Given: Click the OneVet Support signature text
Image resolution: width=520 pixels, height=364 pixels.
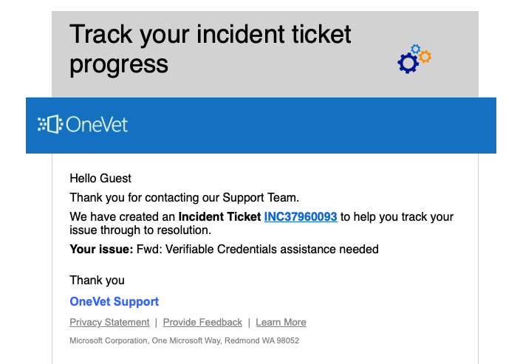Looking at the screenshot, I should click(114, 302).
